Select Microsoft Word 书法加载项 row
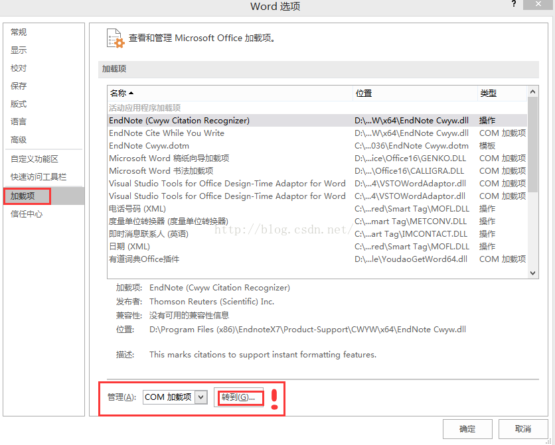 click(x=317, y=171)
